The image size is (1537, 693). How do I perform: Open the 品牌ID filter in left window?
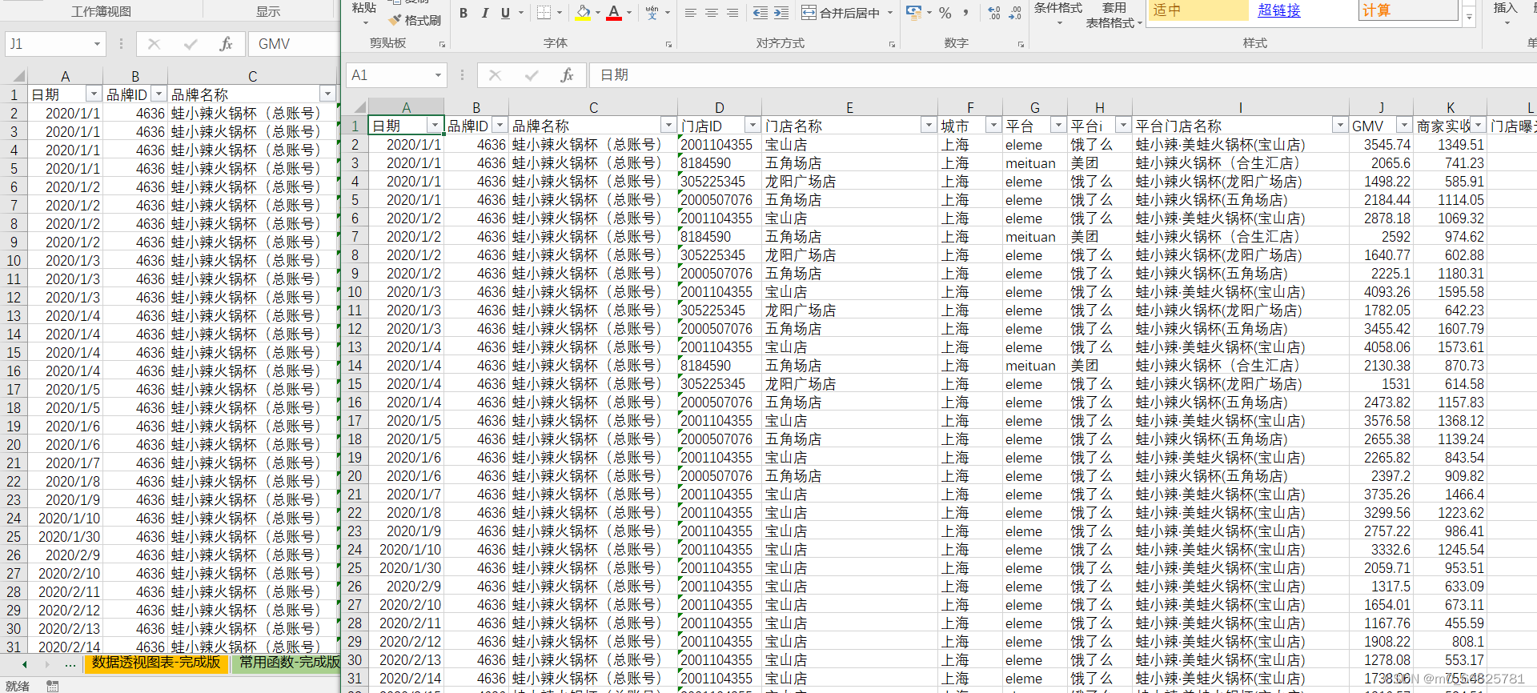[159, 94]
